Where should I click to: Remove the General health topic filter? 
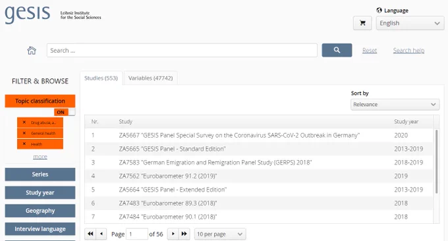[x=24, y=133]
